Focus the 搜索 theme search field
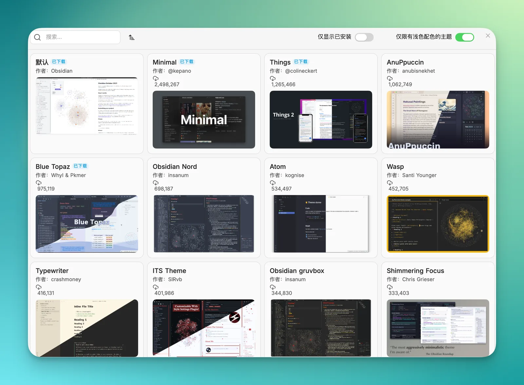524x385 pixels. (75, 37)
